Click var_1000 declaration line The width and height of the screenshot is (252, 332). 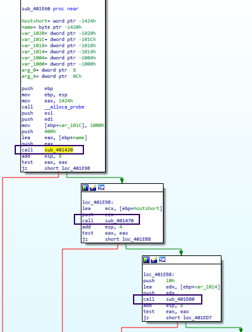tap(59, 64)
